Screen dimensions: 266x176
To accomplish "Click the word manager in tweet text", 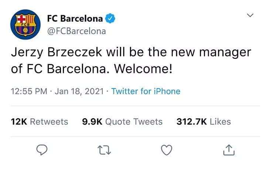I will click(x=225, y=53).
